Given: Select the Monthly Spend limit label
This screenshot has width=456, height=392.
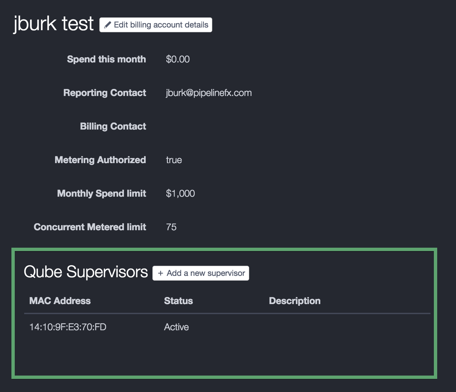Looking at the screenshot, I should [x=101, y=193].
